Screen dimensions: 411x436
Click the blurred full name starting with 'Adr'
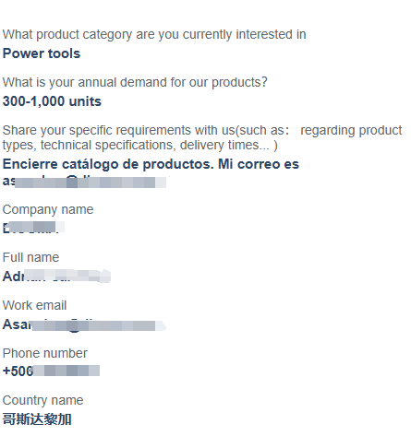[56, 276]
